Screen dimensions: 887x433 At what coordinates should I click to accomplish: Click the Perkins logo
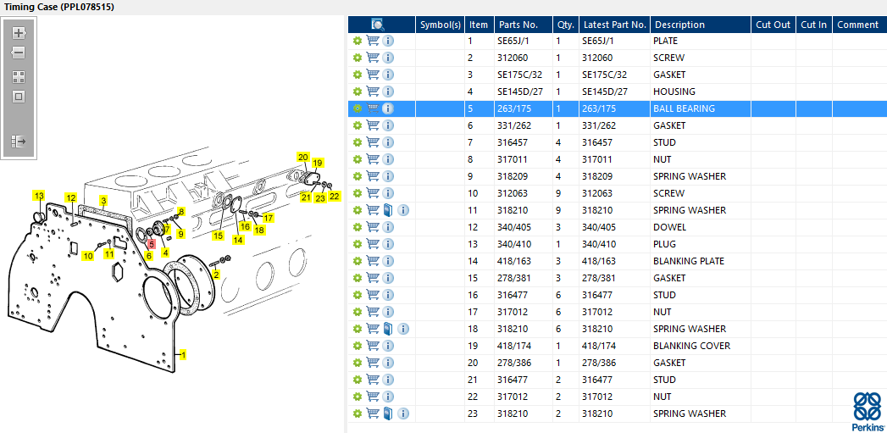tap(868, 411)
